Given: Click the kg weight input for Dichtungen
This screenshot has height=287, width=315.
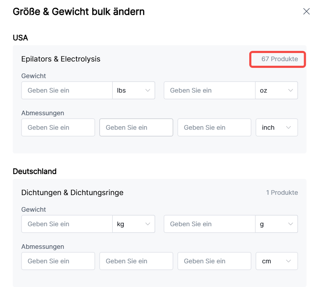Looking at the screenshot, I should [67, 224].
